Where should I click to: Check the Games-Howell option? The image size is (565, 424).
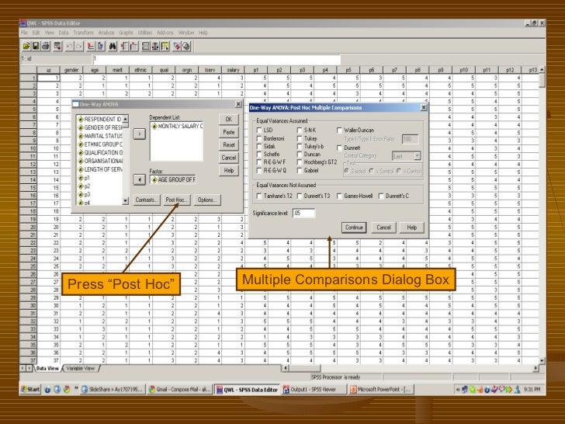[x=339, y=196]
